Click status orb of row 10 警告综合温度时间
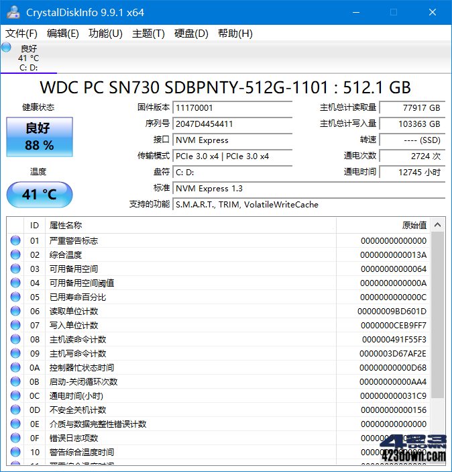 point(15,452)
